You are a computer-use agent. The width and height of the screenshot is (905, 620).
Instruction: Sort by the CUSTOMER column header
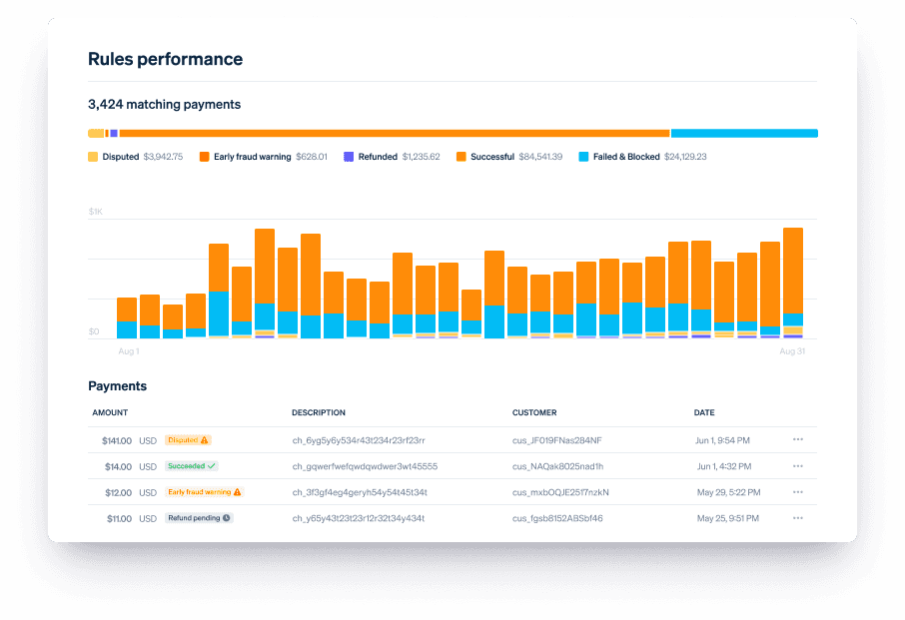[534, 413]
